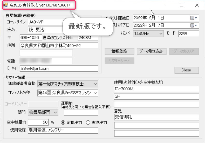
Task: Click the app icon in title bar
Action: (x=5, y=5)
